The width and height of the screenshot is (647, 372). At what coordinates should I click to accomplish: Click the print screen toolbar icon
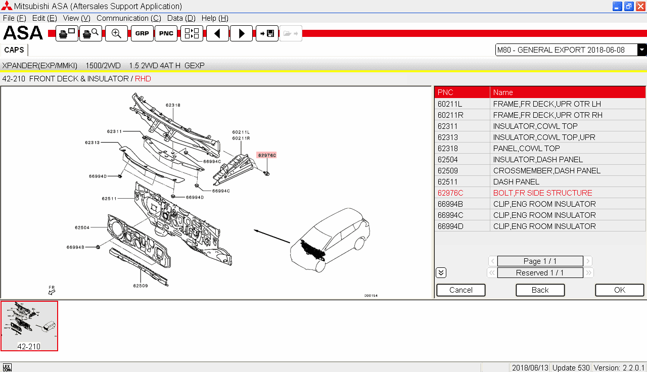67,33
